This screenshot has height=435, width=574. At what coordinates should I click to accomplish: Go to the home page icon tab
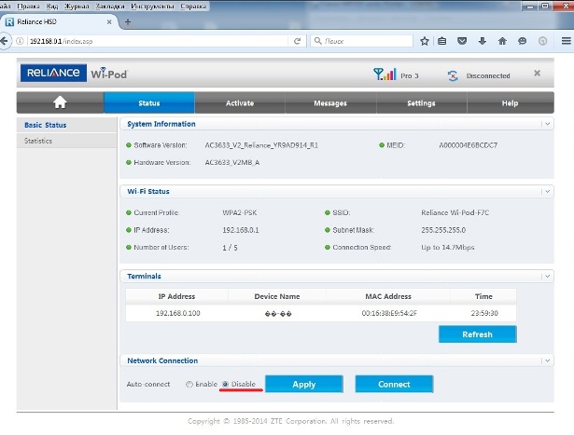coord(60,102)
